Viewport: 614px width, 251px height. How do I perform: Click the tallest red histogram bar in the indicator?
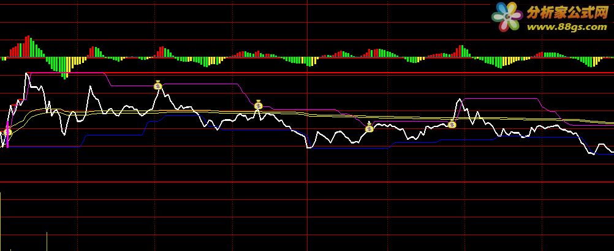28,47
